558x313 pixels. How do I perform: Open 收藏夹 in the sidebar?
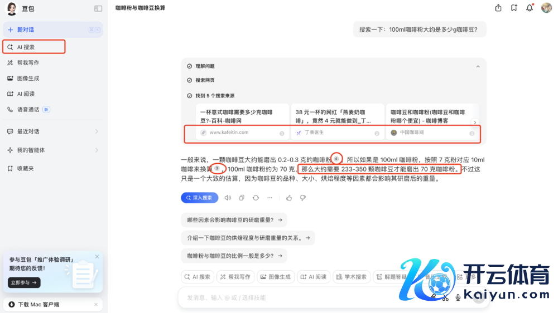pos(25,168)
